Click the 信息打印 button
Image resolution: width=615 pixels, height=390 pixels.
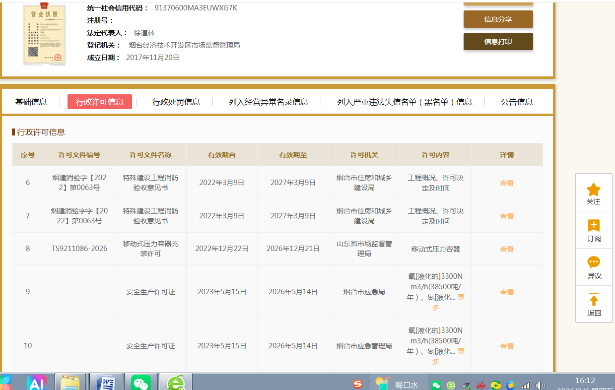tap(498, 42)
